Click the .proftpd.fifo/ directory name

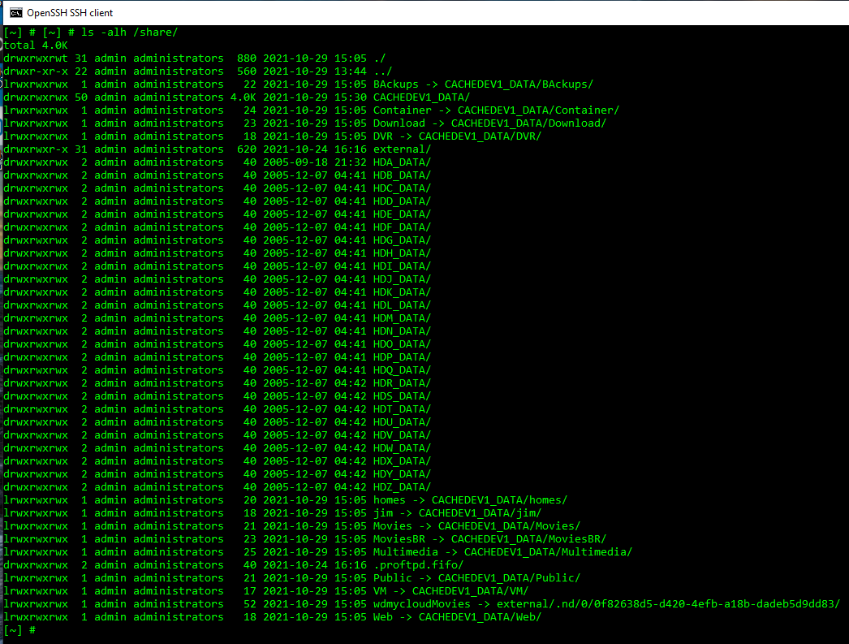(418, 565)
